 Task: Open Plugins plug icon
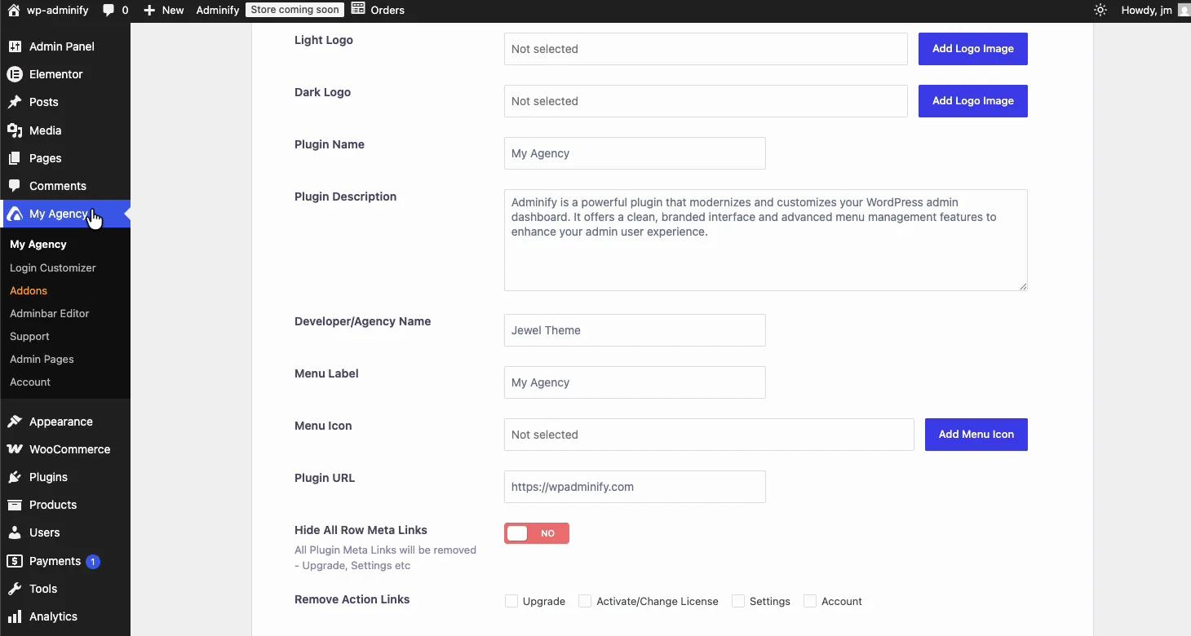[15, 477]
